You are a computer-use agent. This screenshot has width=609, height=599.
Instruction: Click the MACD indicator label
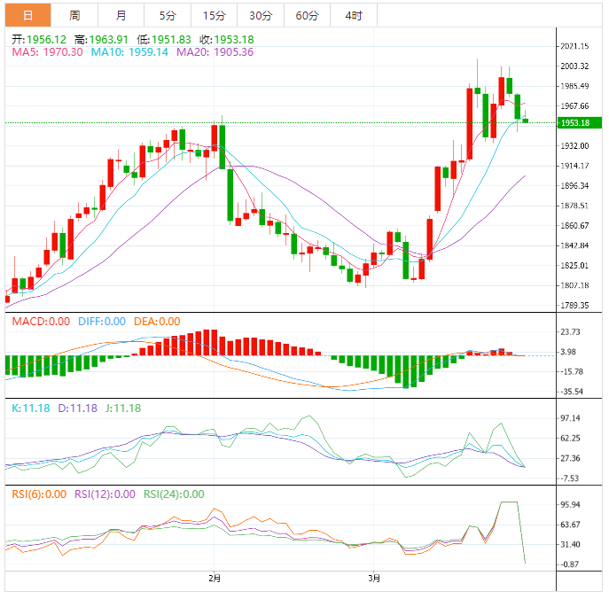coord(41,322)
